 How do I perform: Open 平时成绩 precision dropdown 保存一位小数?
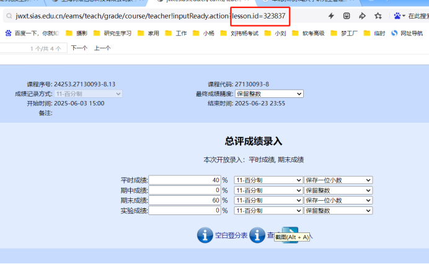338,180
